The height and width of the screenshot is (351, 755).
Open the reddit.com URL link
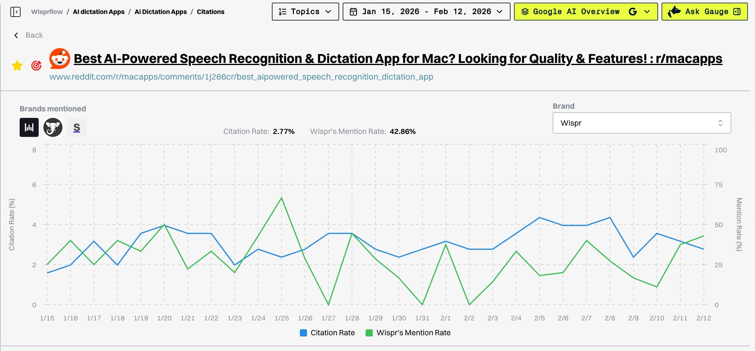241,77
